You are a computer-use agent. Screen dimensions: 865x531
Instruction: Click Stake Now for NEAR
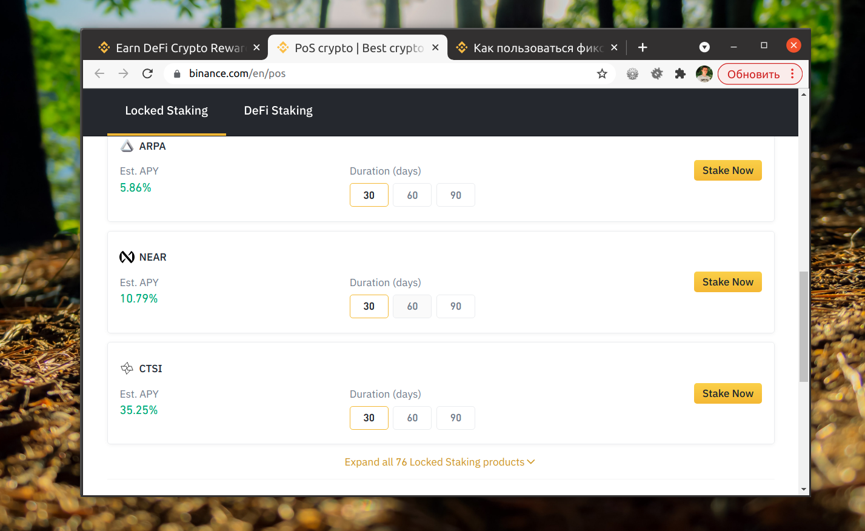pyautogui.click(x=728, y=282)
